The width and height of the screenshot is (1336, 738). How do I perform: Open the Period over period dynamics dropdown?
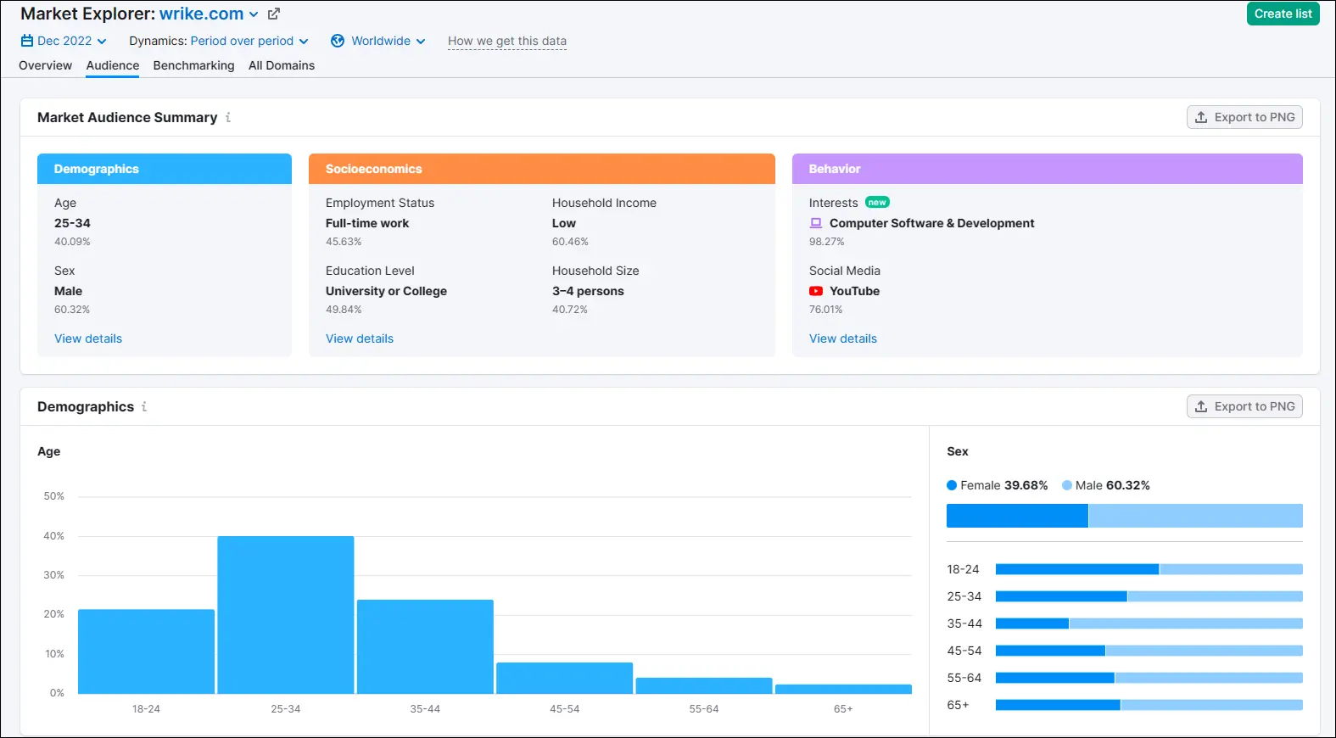pos(249,41)
